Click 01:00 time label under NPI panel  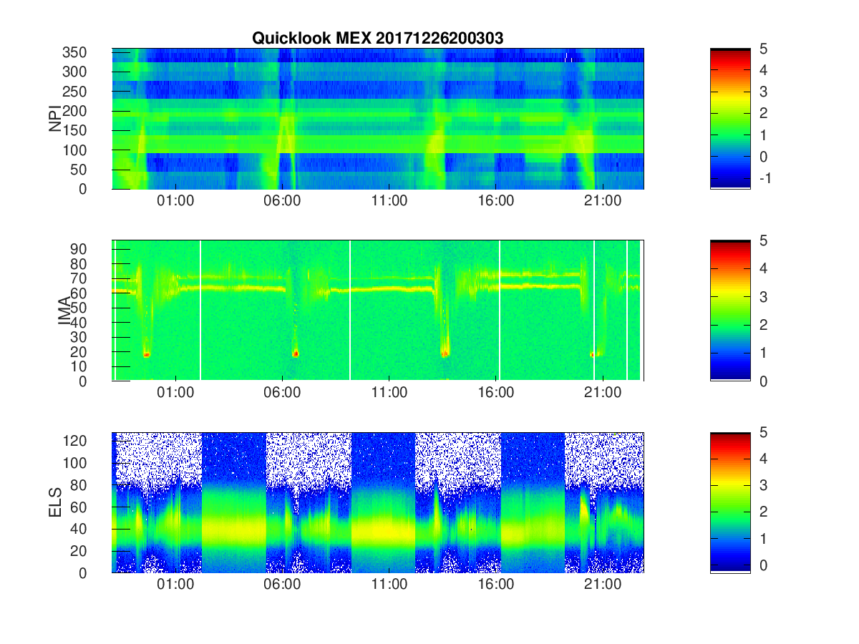176,201
